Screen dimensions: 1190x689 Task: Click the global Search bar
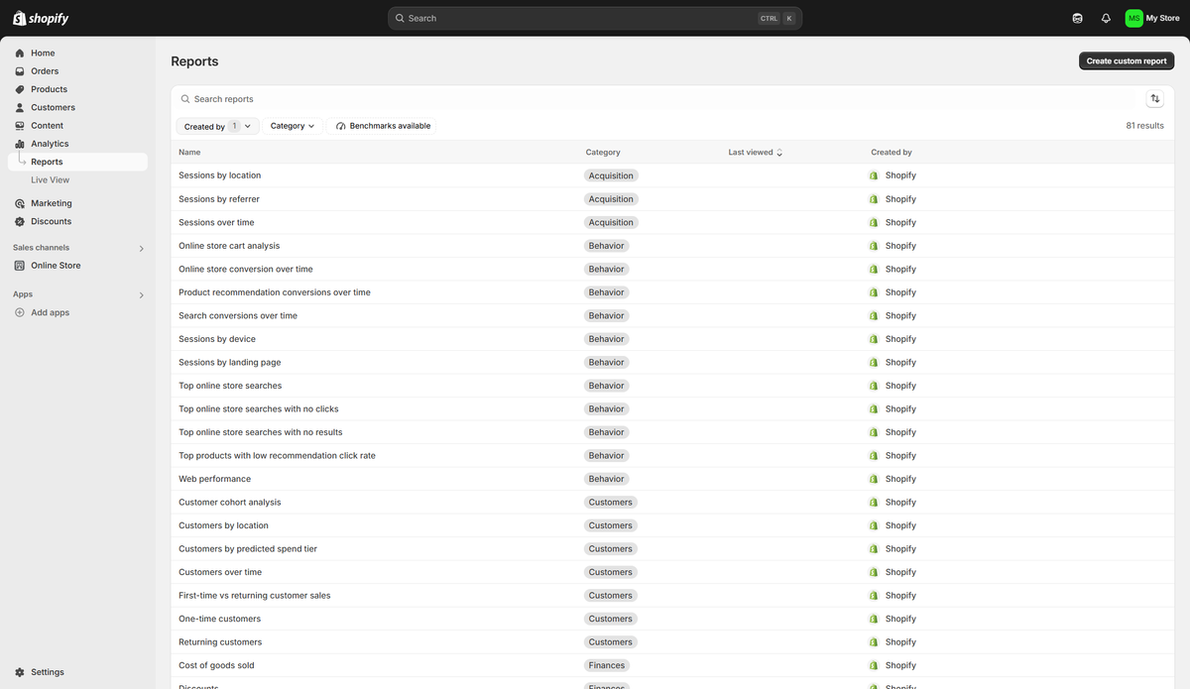(x=595, y=18)
